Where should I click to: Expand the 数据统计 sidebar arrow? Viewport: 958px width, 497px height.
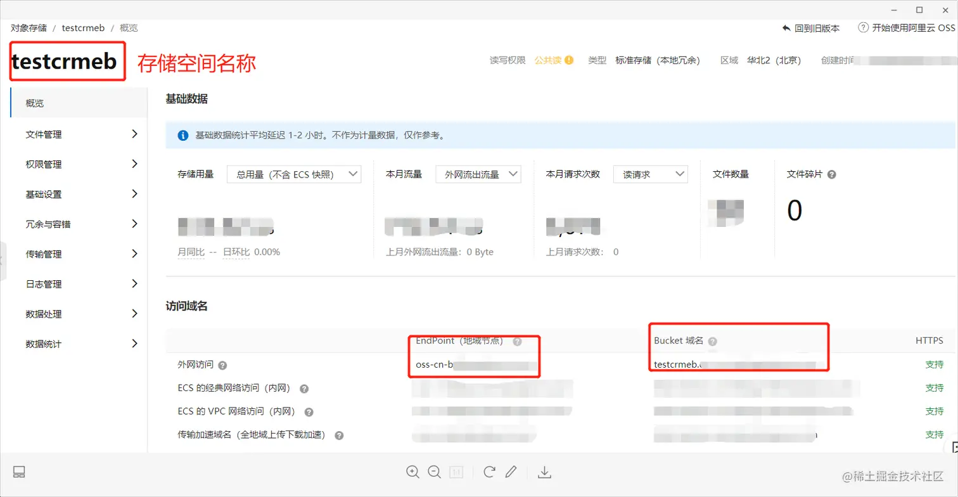134,344
